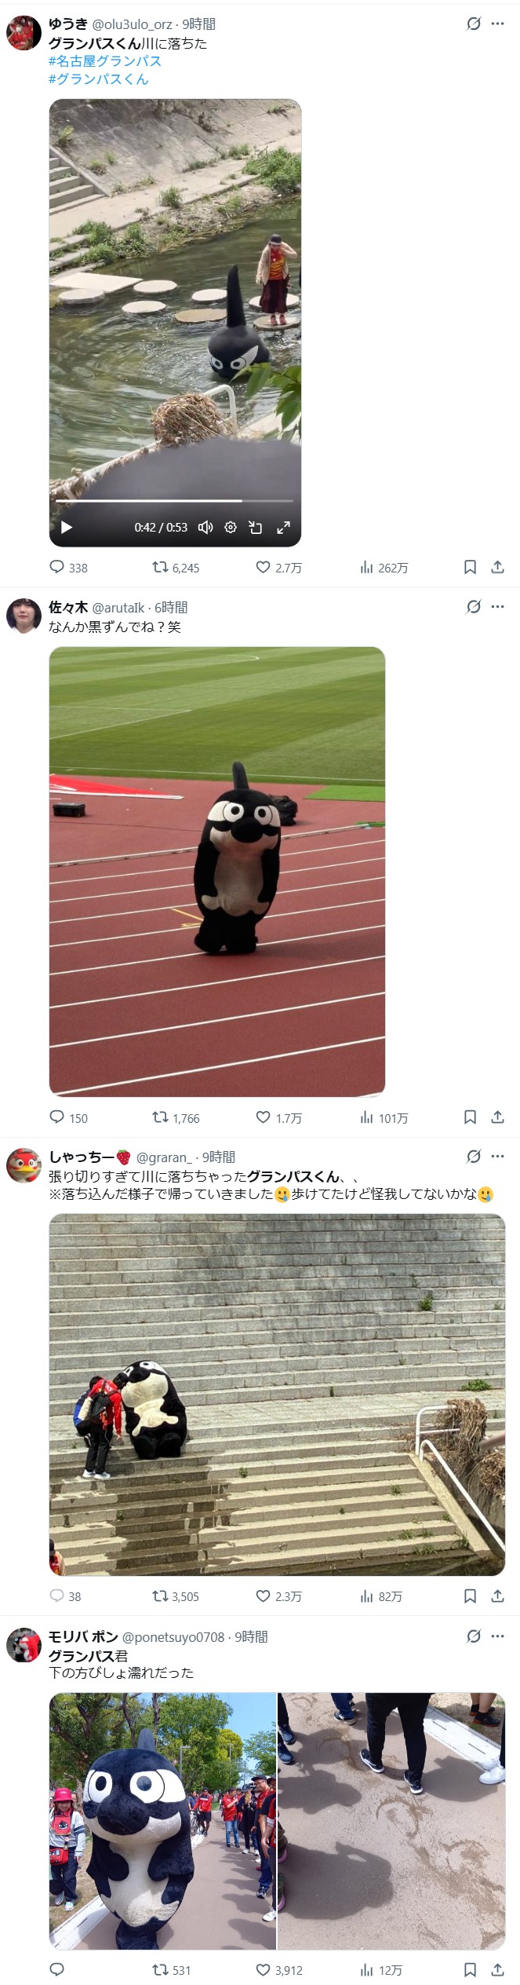The image size is (520, 1985).
Task: Click the video loop/rotate icon
Action: coord(256,527)
